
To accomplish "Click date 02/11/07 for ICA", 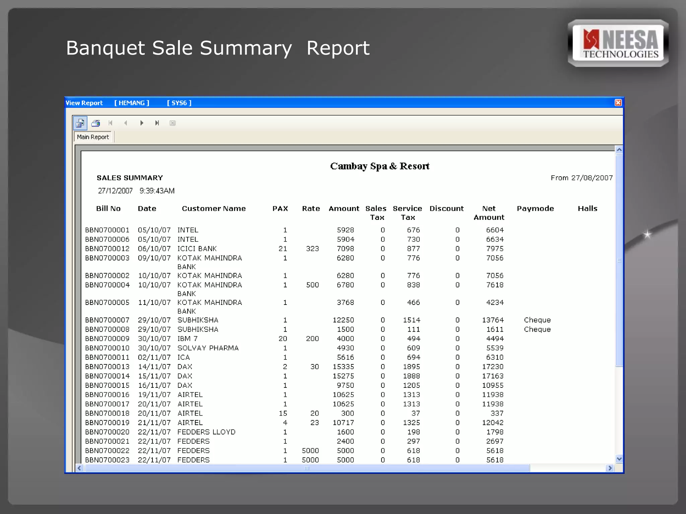I will coord(154,357).
